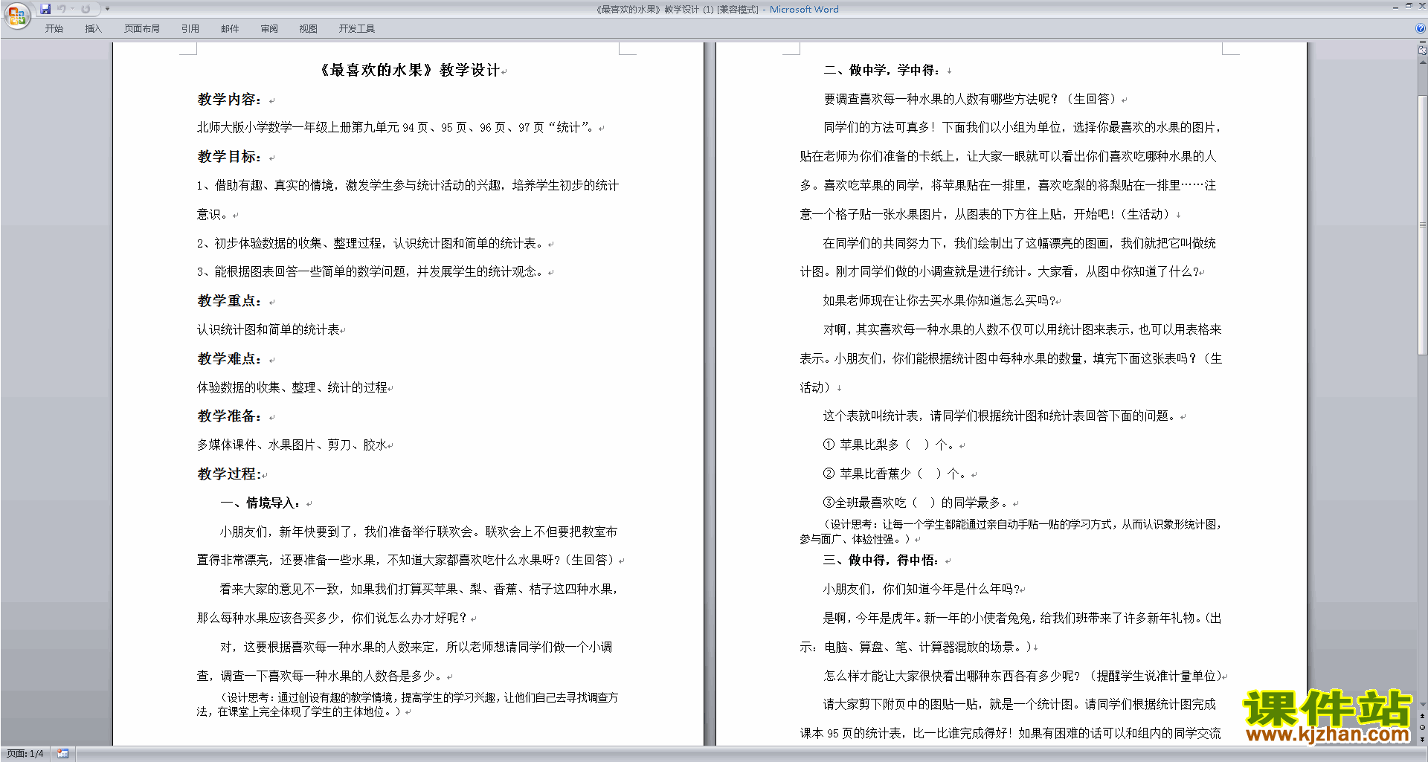Open the 引用 ribbon tab
1428x762 pixels.
tap(190, 28)
